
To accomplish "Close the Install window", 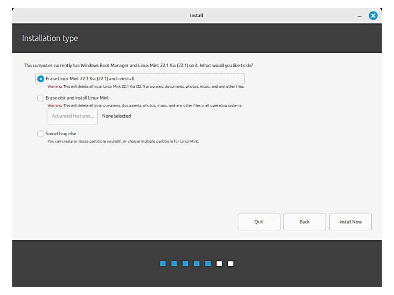I will [373, 16].
